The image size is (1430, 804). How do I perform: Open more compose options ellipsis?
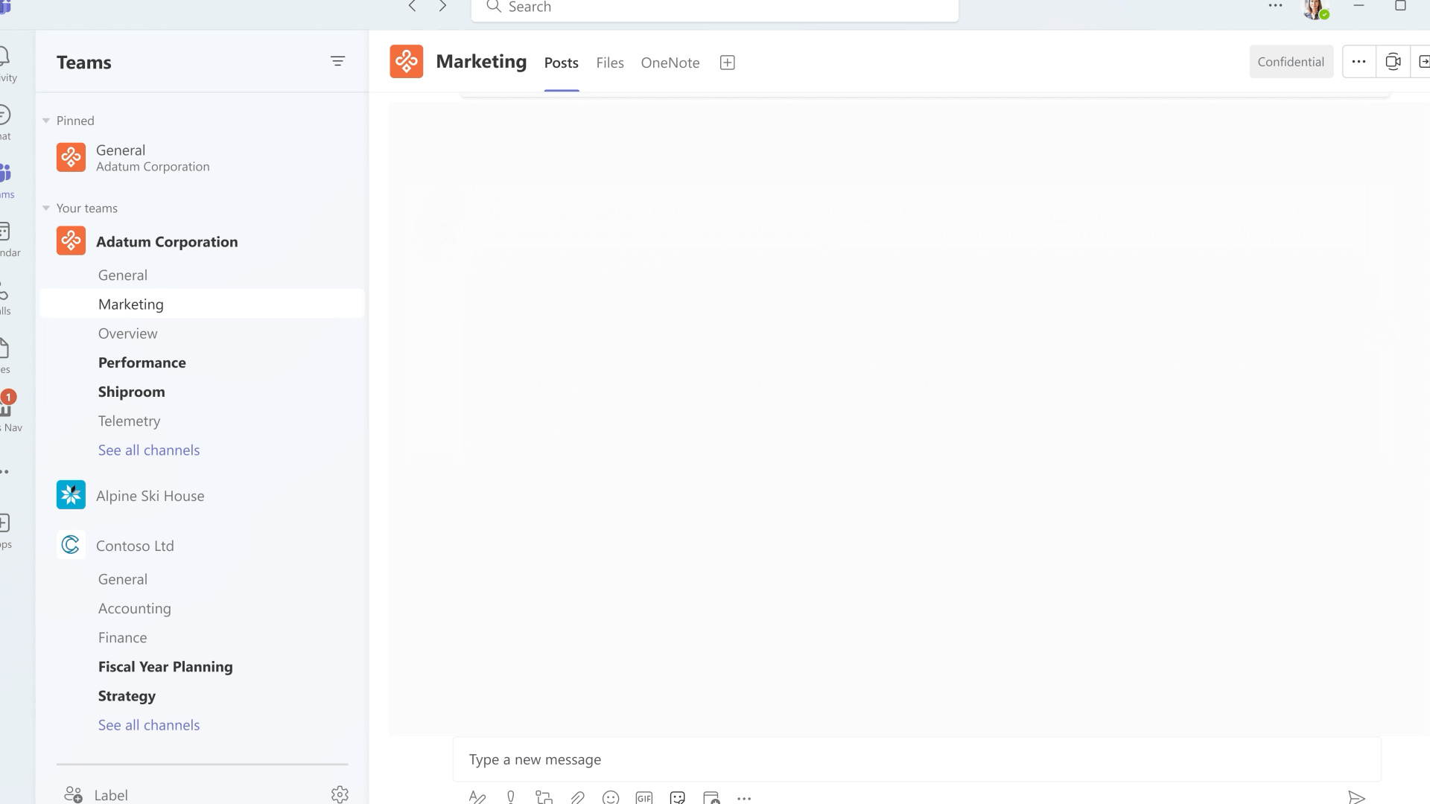pyautogui.click(x=744, y=798)
